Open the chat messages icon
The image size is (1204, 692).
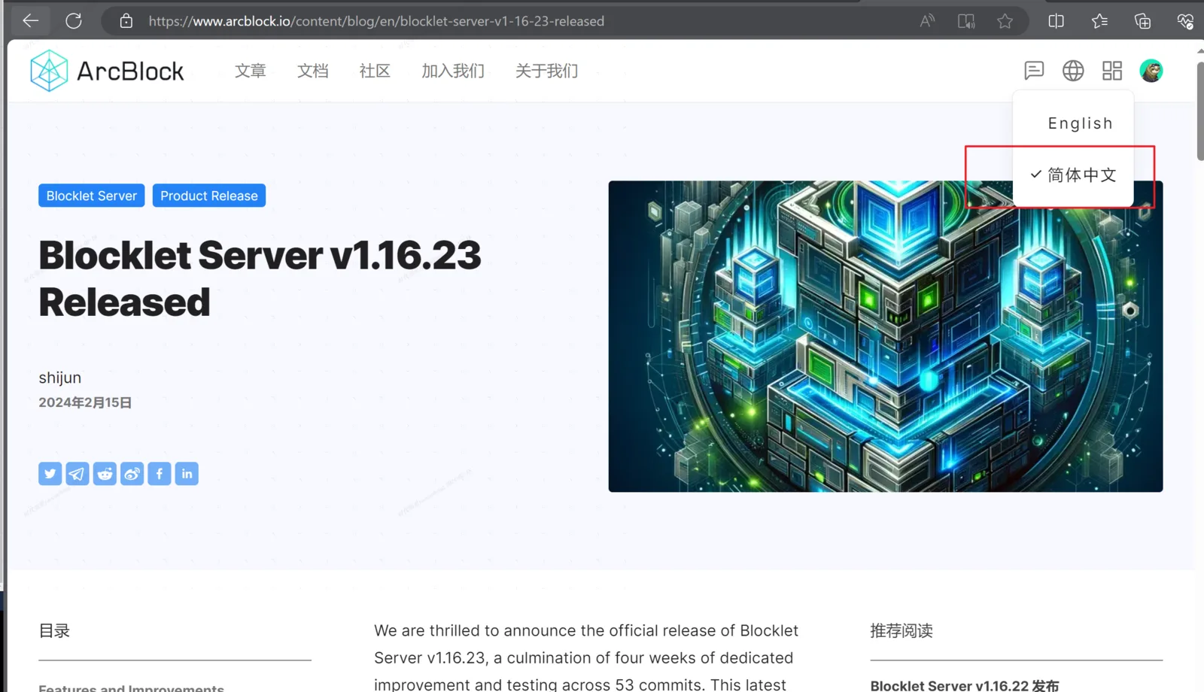(x=1034, y=71)
